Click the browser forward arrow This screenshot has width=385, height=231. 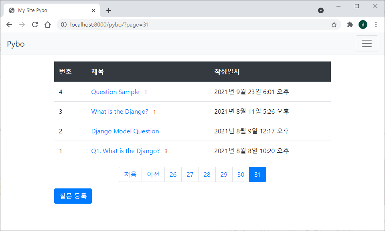point(22,25)
